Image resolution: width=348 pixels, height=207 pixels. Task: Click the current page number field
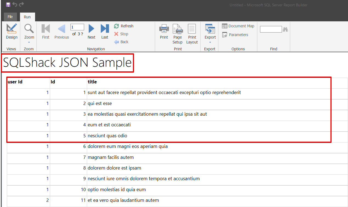[x=77, y=27]
